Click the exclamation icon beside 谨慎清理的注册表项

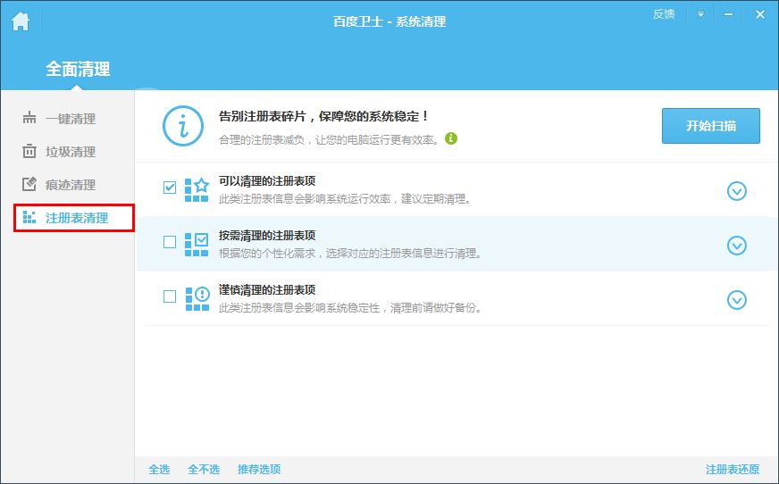pos(197,298)
